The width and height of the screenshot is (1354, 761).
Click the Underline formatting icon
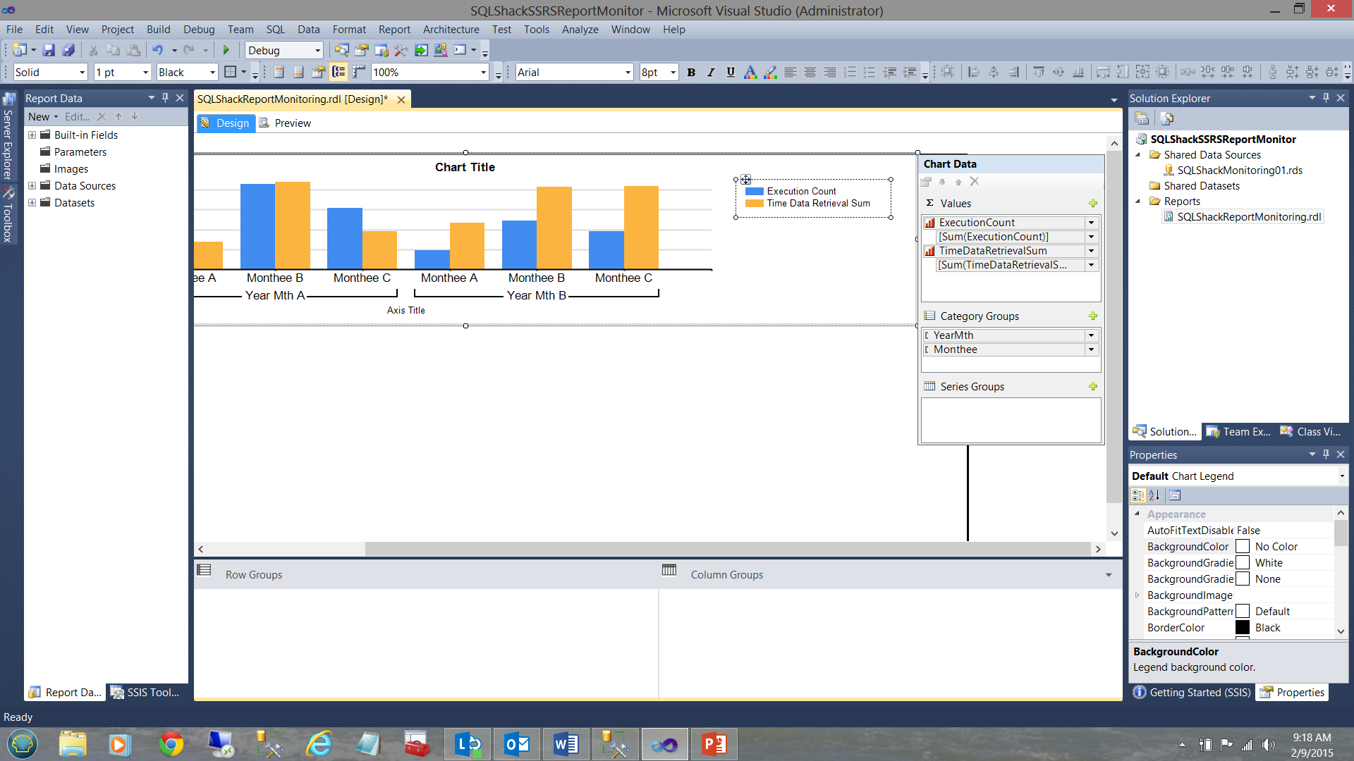click(x=731, y=72)
